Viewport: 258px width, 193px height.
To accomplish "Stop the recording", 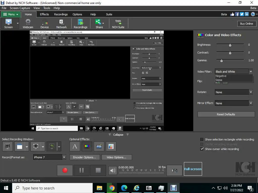I will pos(98,170).
